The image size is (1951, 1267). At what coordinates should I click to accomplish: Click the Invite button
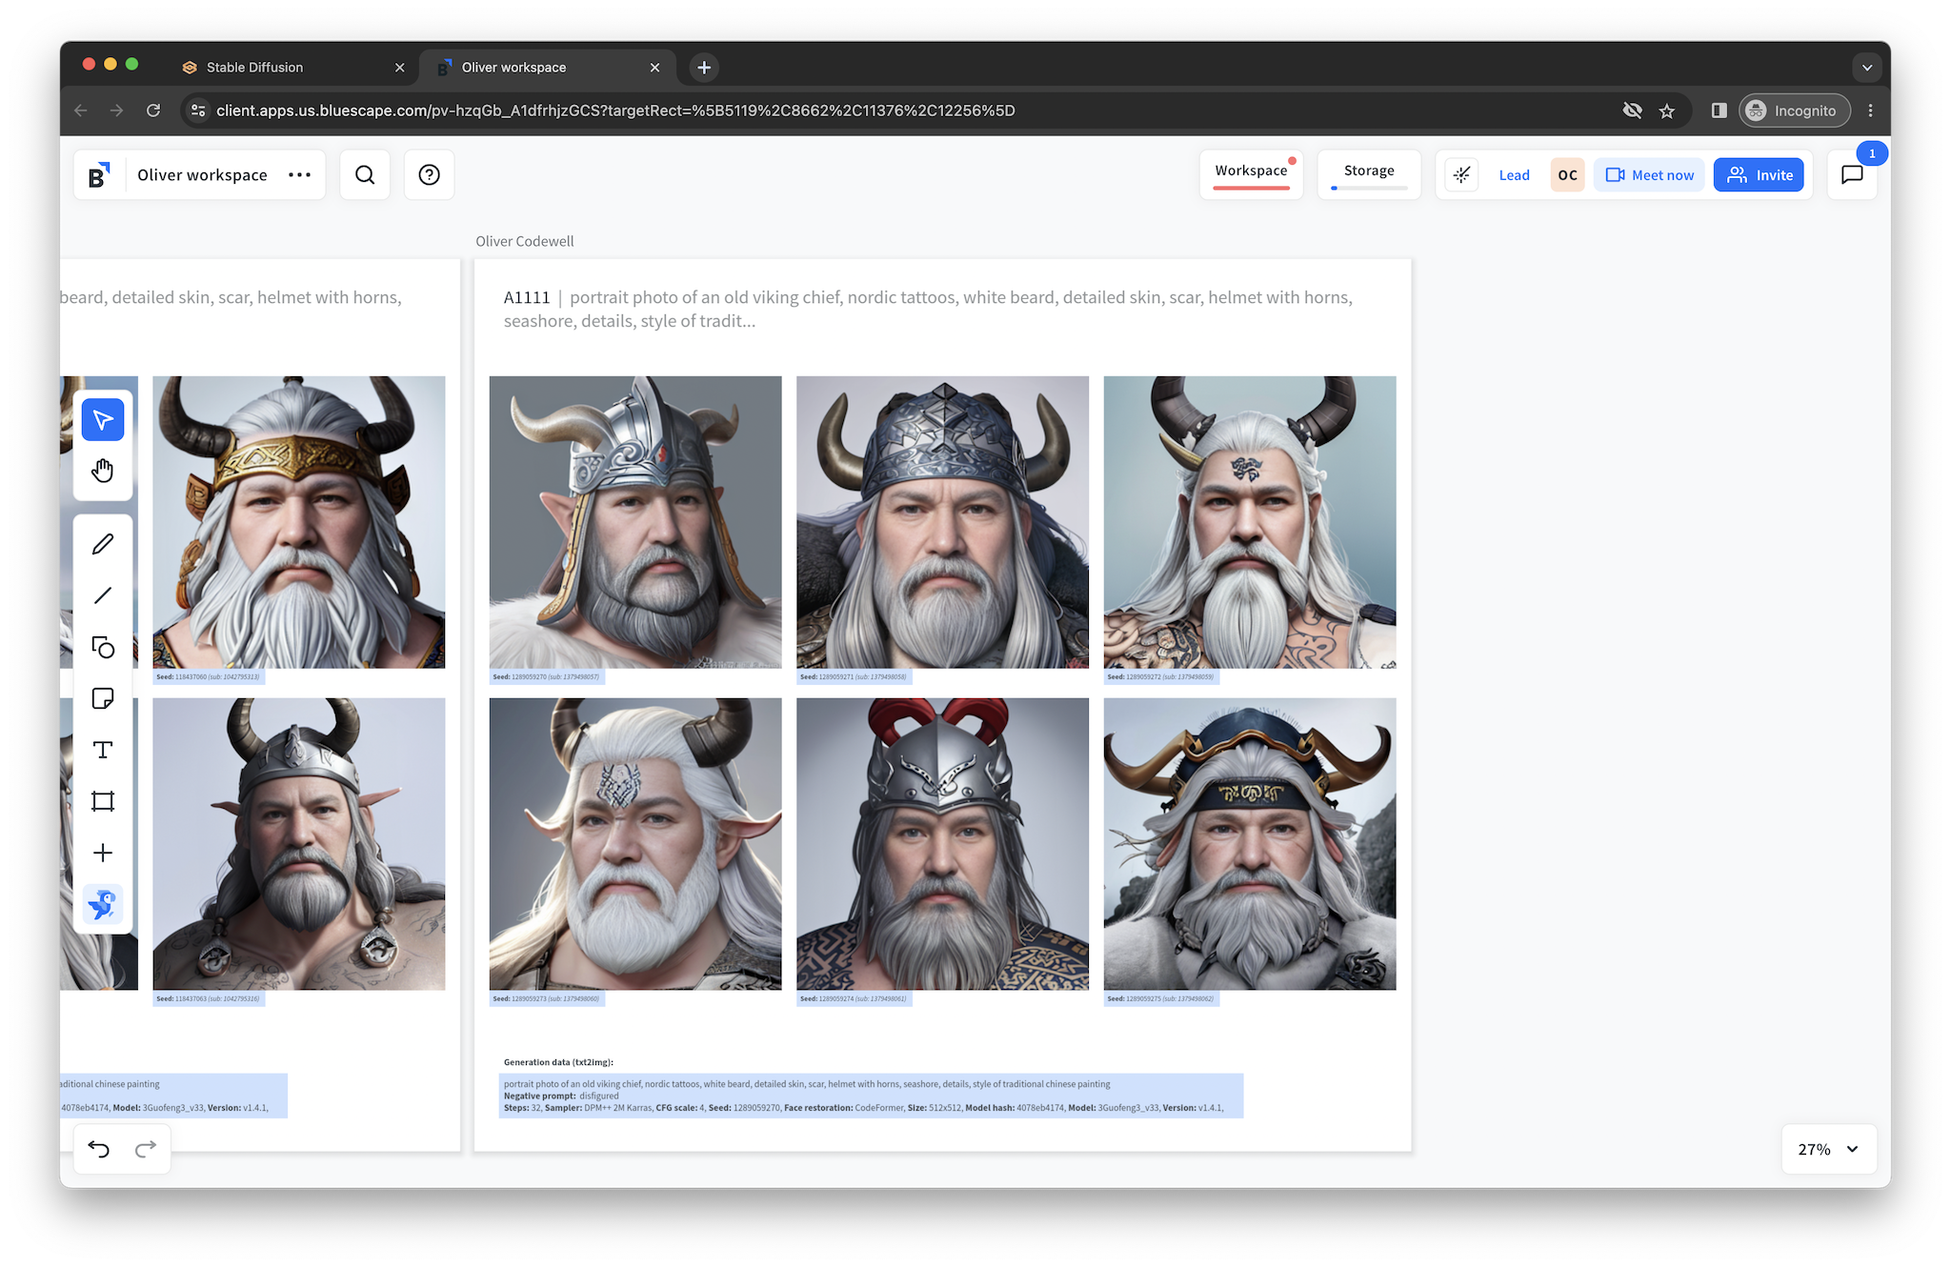(x=1759, y=175)
